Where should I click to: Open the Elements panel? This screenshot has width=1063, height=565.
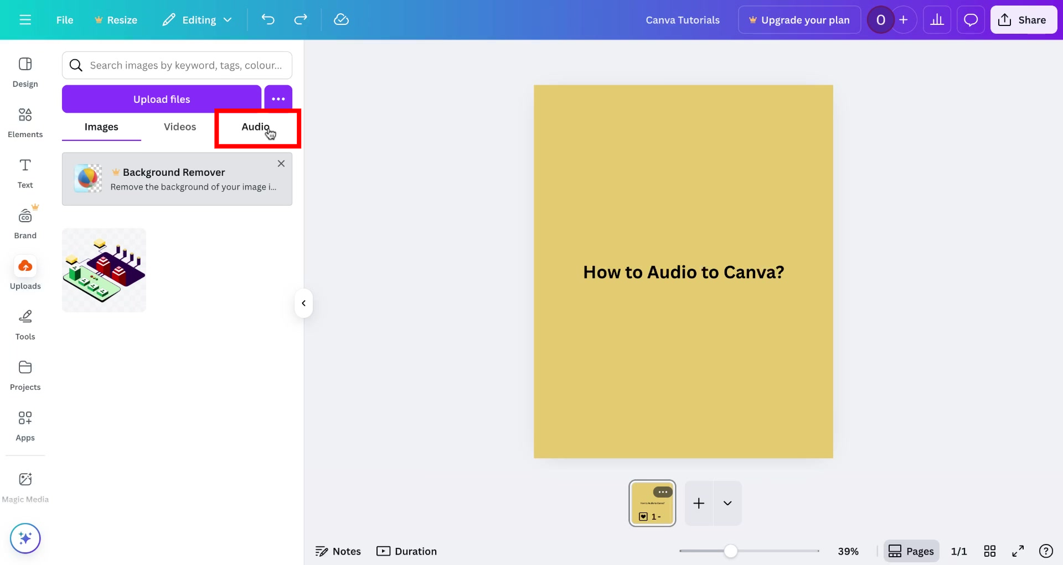click(25, 122)
